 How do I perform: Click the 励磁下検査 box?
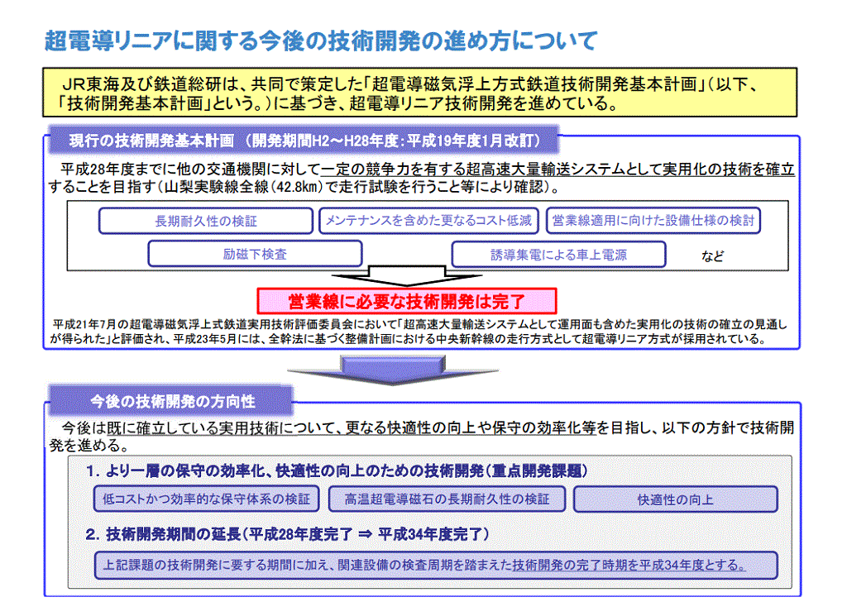pyautogui.click(x=255, y=255)
